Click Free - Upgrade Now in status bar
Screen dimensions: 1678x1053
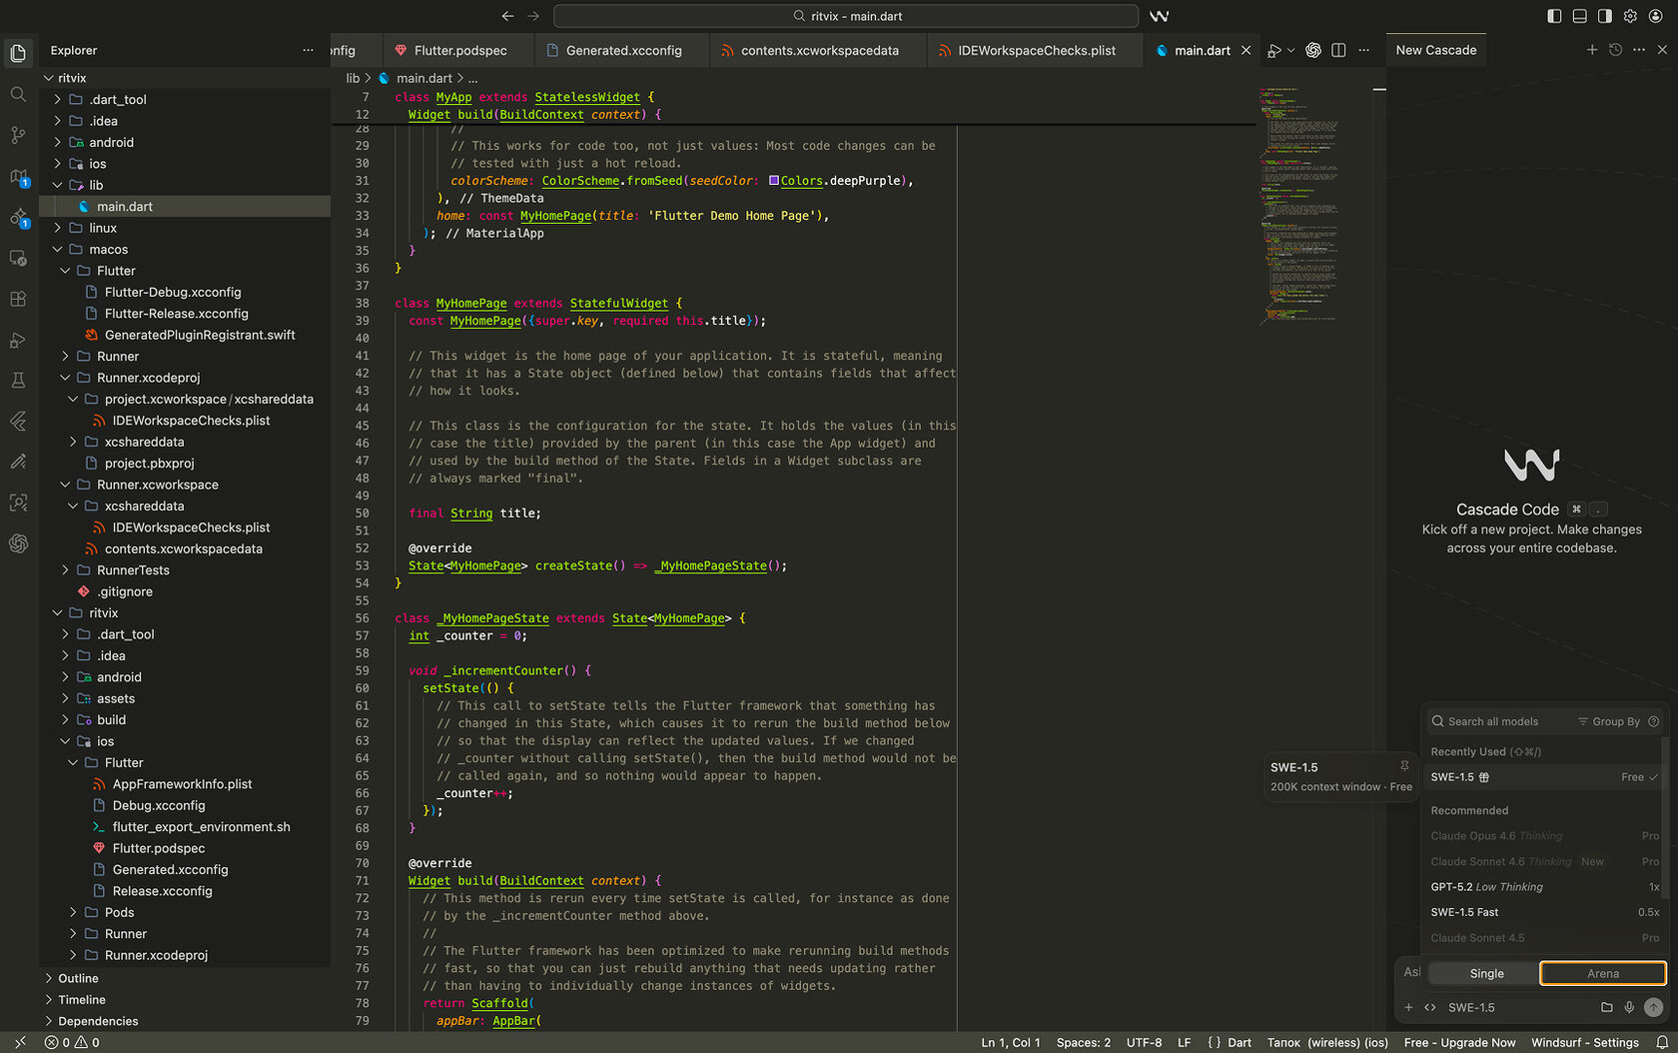(1459, 1042)
